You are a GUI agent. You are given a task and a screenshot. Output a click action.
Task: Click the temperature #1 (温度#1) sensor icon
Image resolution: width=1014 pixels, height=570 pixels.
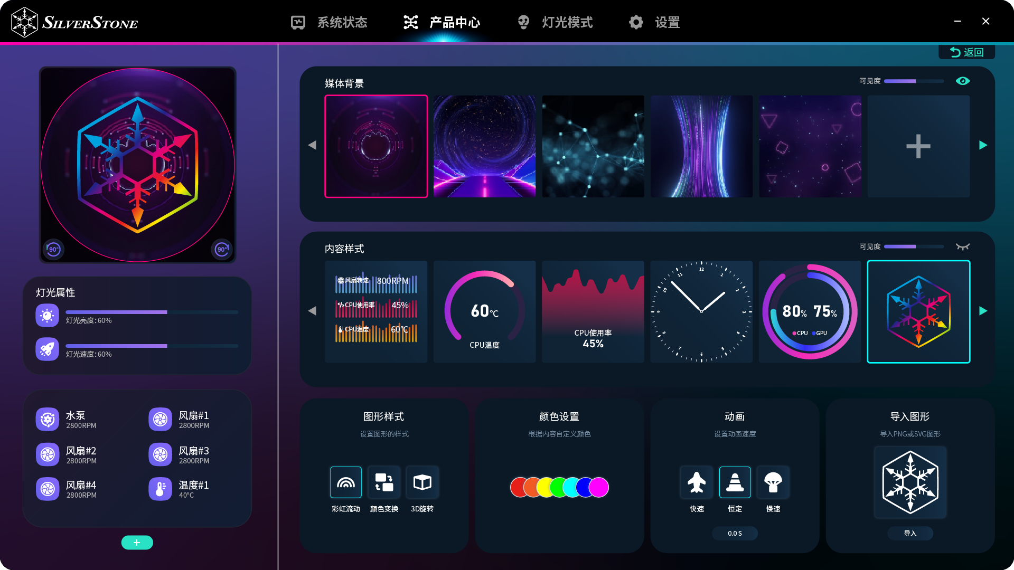click(160, 489)
